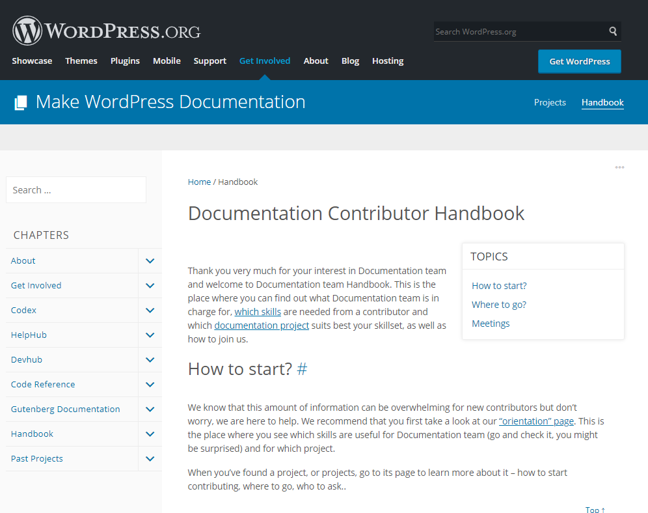
Task: Click the Top ↑ link
Action: click(595, 510)
